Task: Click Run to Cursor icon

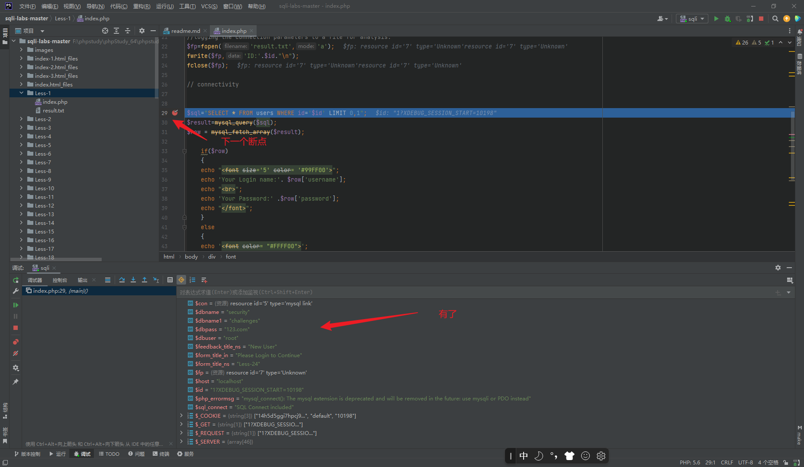Action: 156,280
